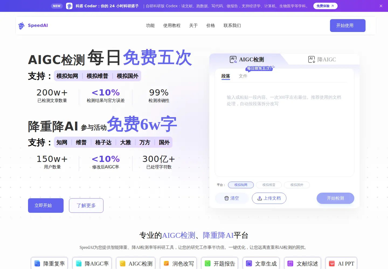Click the 开题报告 card icon

tap(207, 264)
